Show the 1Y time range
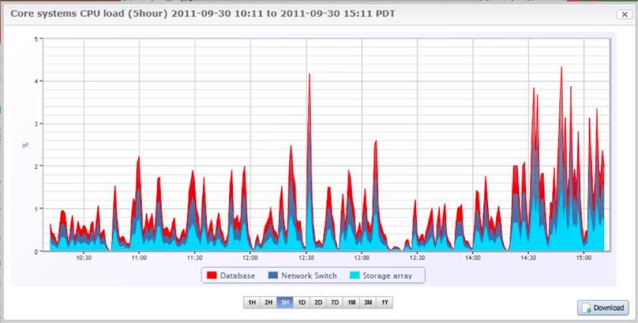 (x=385, y=303)
